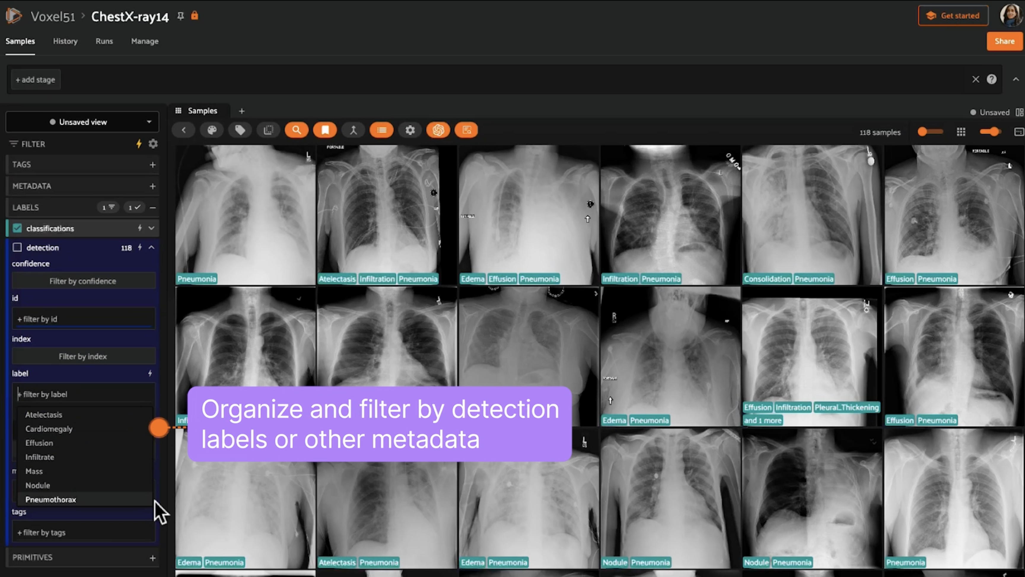
Task: Open the color scheme palette icon
Action: tap(212, 130)
